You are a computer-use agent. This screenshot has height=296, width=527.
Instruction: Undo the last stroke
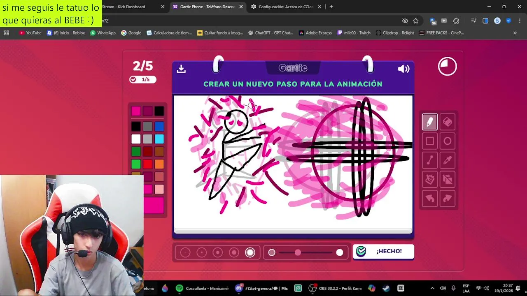coord(429,199)
